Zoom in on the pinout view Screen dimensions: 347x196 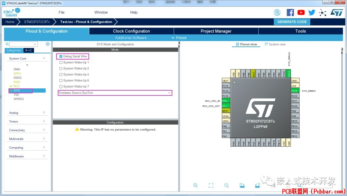tap(195, 185)
